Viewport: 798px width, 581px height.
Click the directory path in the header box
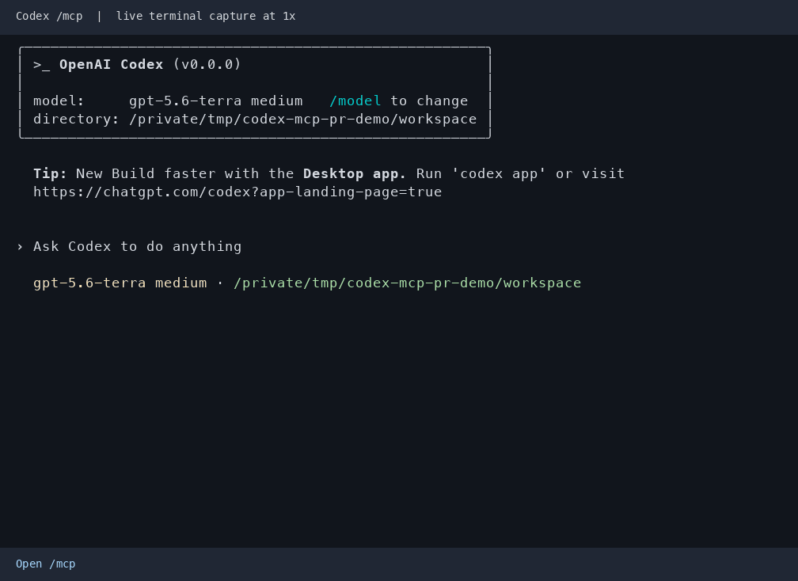pyautogui.click(x=303, y=119)
